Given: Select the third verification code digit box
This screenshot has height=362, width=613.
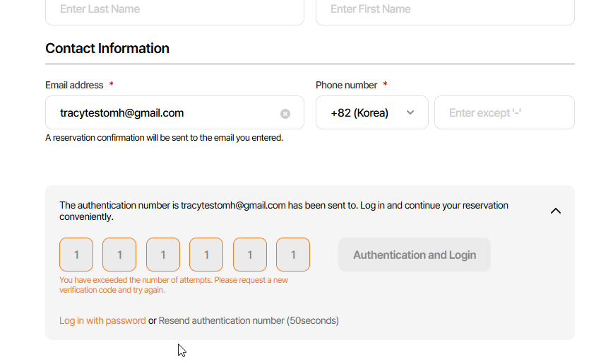Looking at the screenshot, I should point(163,255).
